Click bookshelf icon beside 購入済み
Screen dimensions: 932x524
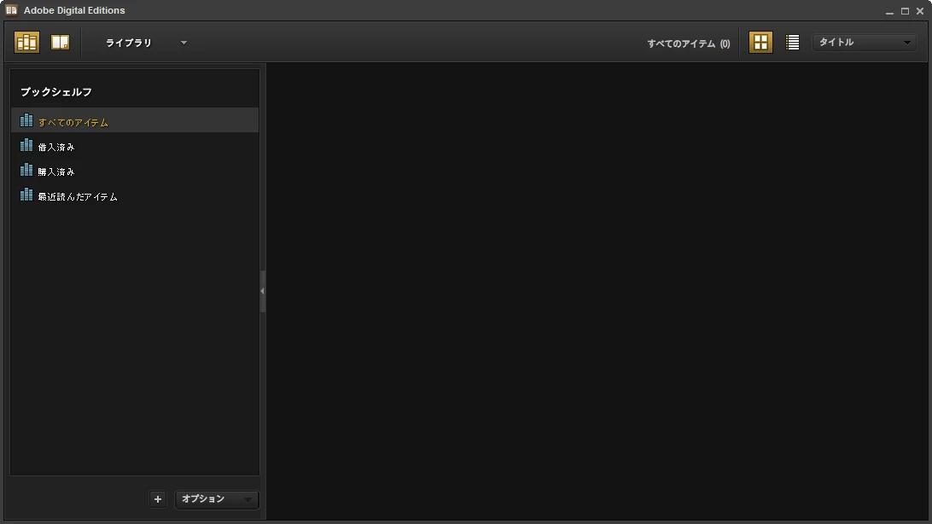point(26,170)
